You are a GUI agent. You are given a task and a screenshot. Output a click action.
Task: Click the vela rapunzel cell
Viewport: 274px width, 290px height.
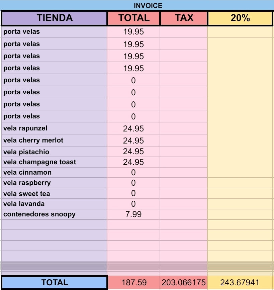(x=54, y=128)
